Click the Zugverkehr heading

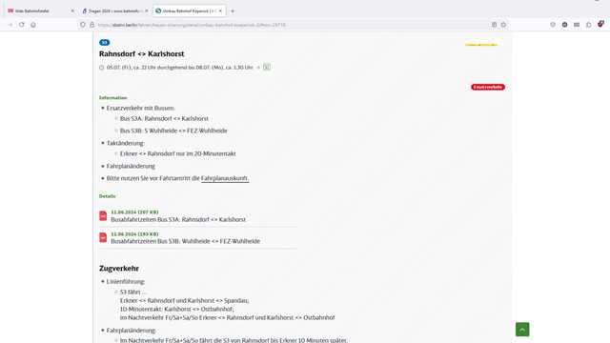point(119,269)
